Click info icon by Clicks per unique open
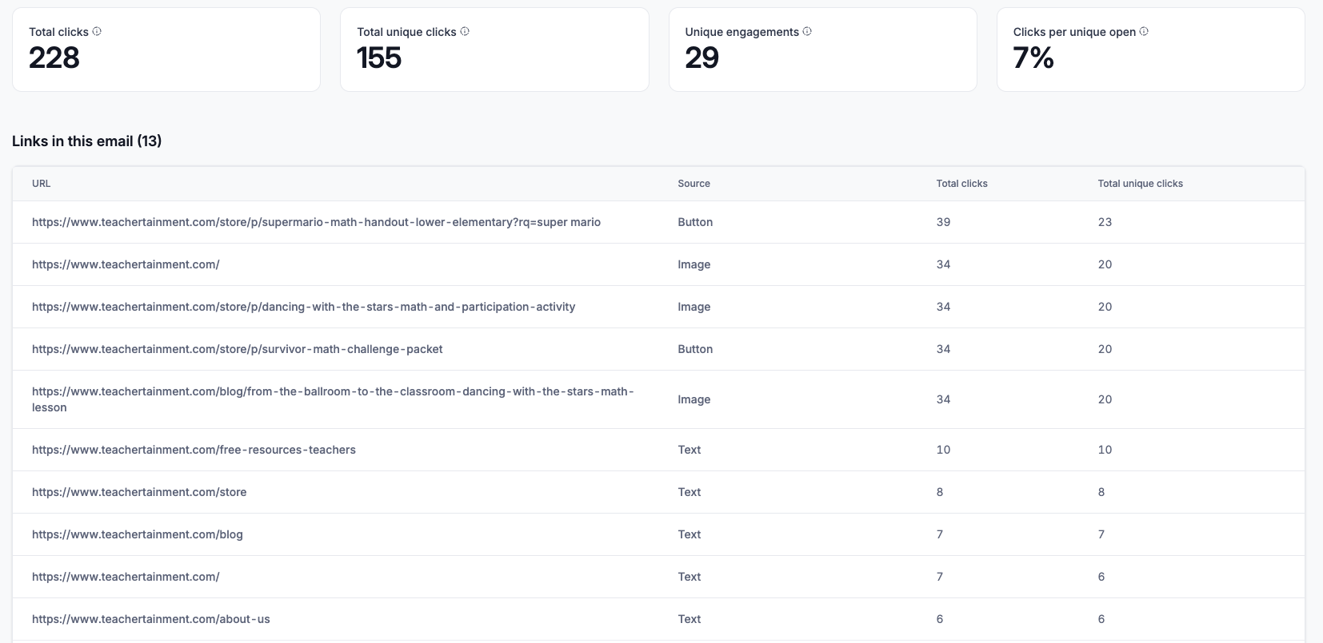 click(x=1144, y=32)
